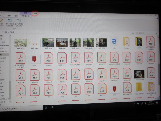Select the IMG_5358 photo thumbnail
The width and height of the screenshot is (161, 121).
pos(48,42)
